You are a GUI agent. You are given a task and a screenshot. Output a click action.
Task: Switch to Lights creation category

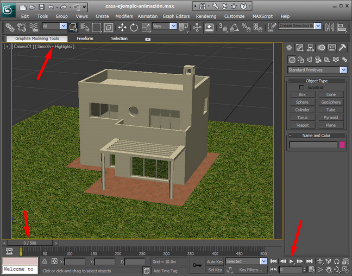pyautogui.click(x=309, y=60)
